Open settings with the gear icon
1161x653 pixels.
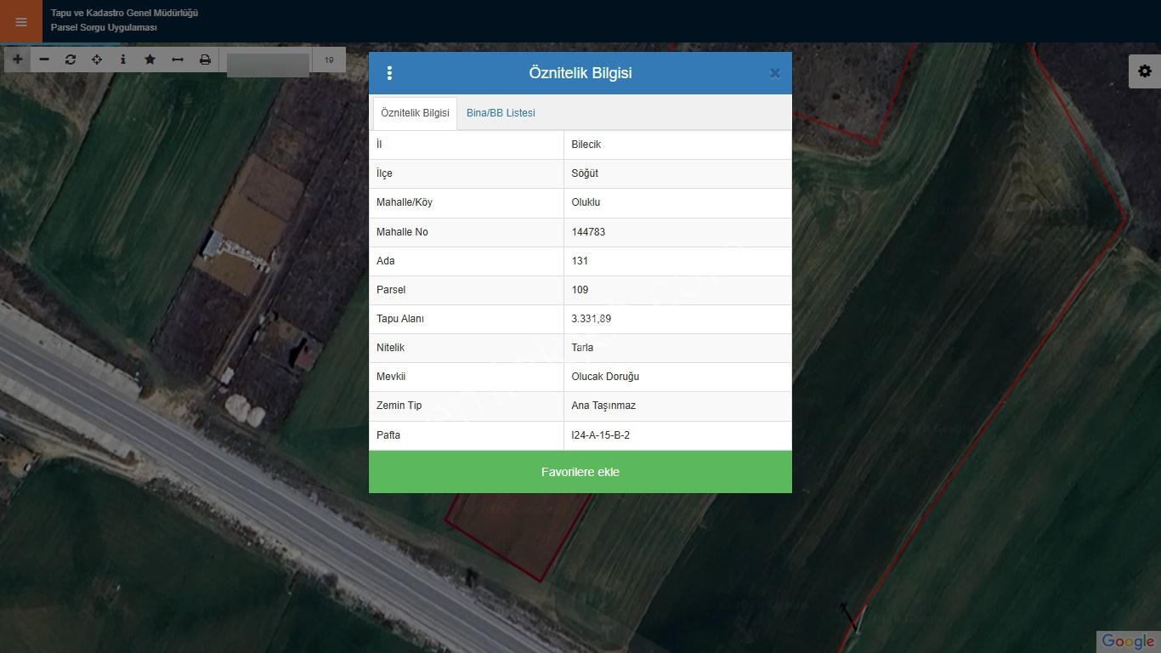[x=1145, y=71]
